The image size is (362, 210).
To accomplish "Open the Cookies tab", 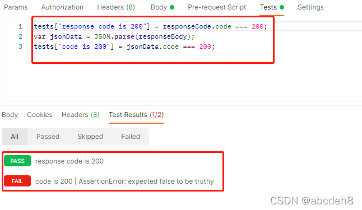I will [x=40, y=115].
